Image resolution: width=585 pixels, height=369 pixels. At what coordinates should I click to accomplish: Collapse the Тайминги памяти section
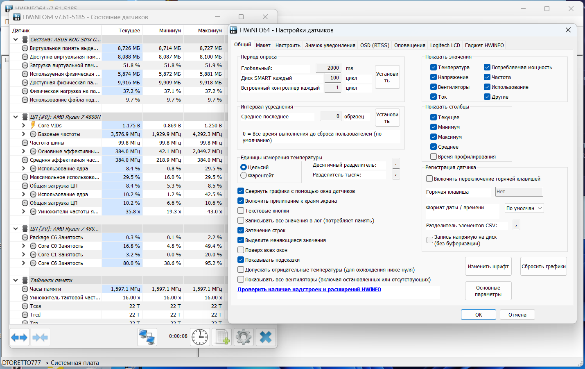16,280
